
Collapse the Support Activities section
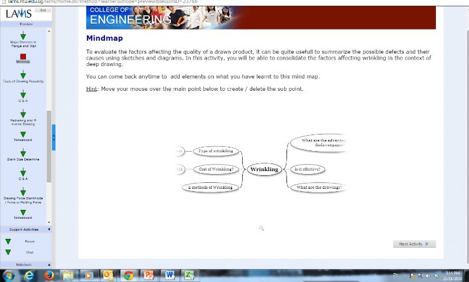click(x=50, y=229)
